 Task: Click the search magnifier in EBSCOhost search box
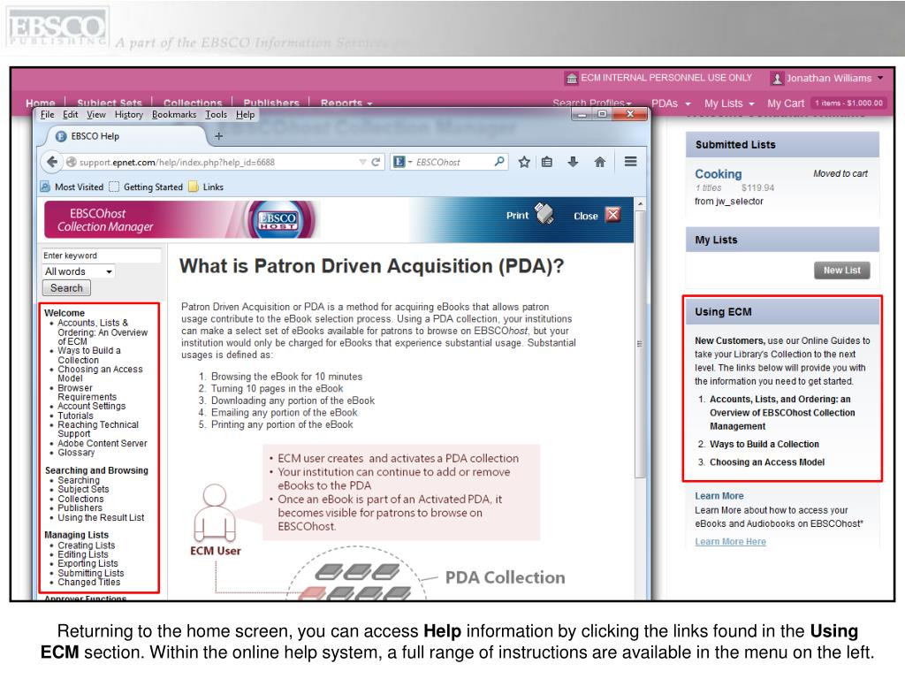499,163
